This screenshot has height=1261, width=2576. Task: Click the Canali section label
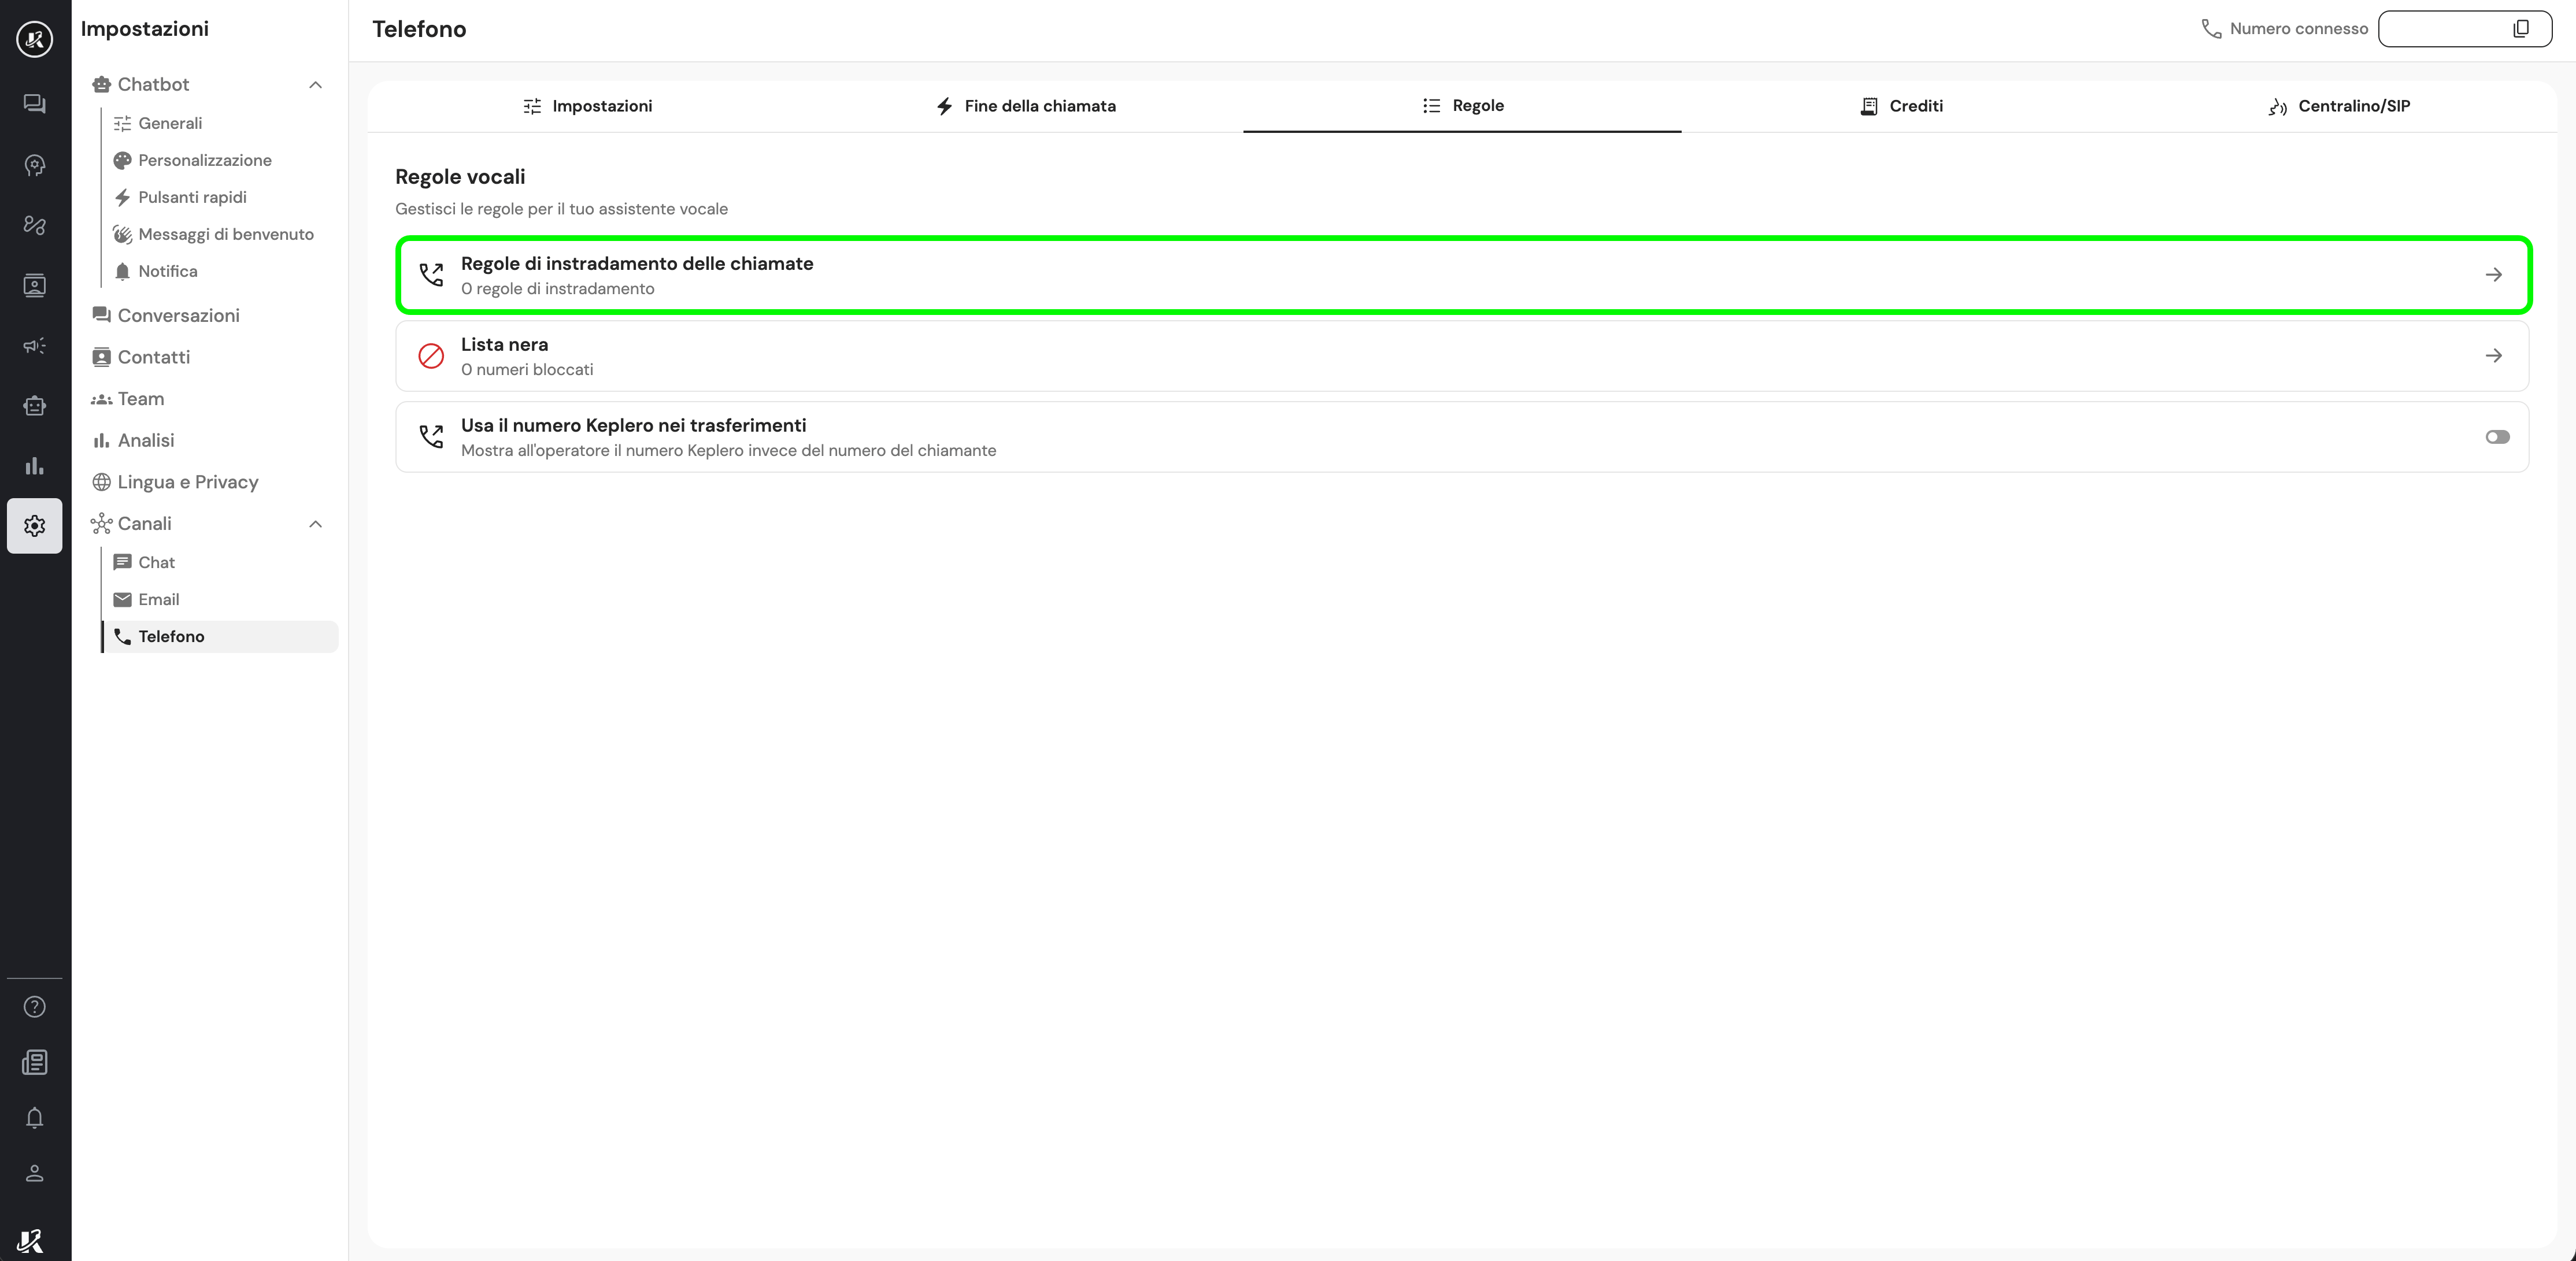point(144,524)
